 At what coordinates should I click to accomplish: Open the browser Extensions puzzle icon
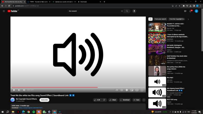coord(184,6)
